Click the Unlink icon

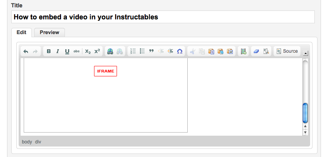point(120,51)
